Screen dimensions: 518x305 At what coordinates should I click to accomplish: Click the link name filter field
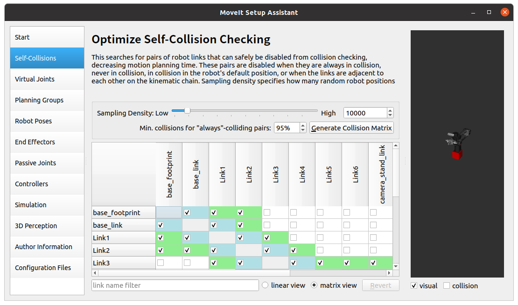(175, 285)
